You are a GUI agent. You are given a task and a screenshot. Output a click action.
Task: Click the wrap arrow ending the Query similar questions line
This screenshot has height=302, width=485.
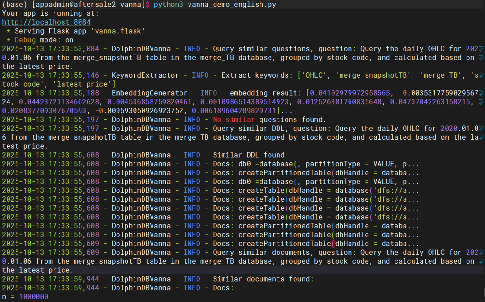pyautogui.click(x=481, y=49)
